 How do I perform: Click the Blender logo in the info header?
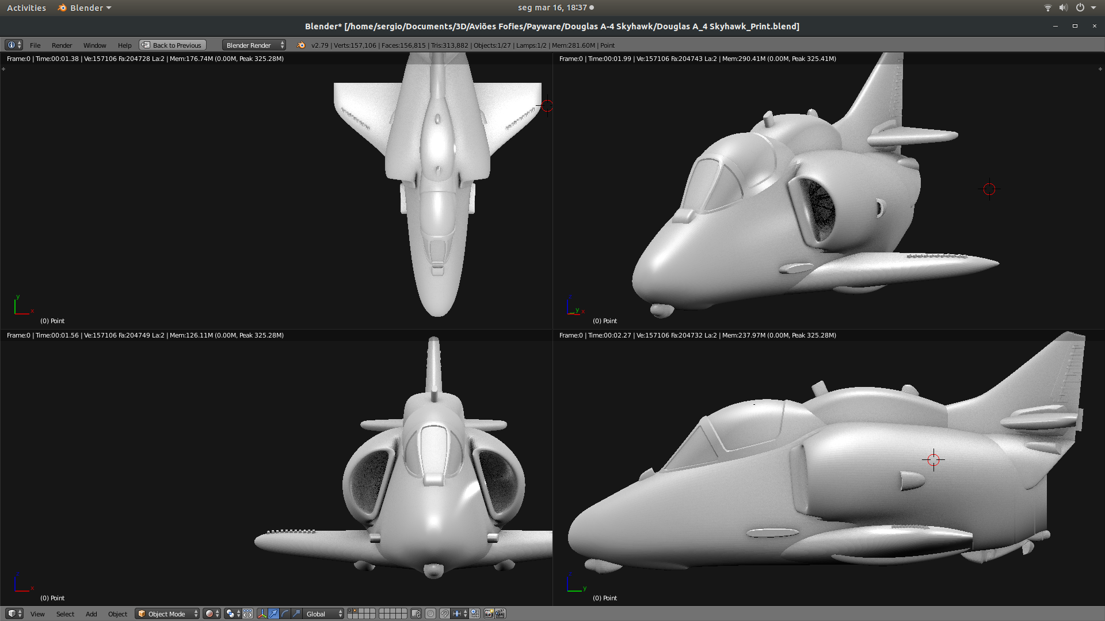click(300, 45)
